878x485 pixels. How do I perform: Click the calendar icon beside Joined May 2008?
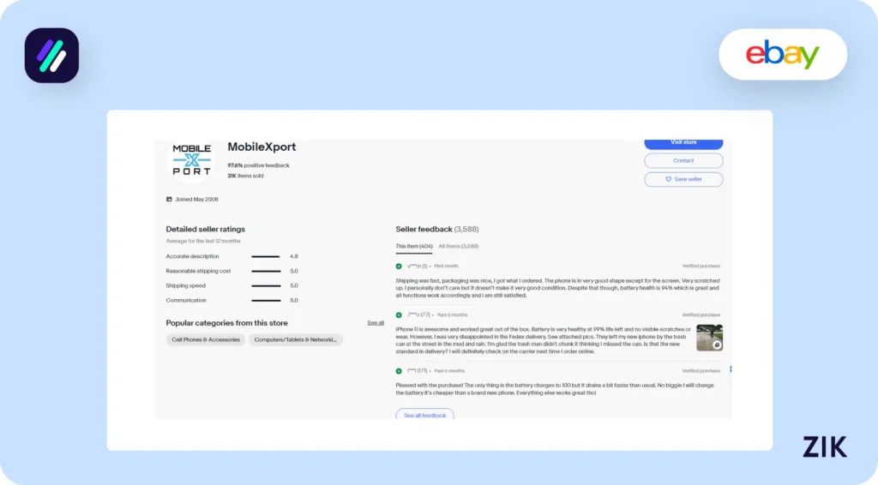tap(169, 199)
